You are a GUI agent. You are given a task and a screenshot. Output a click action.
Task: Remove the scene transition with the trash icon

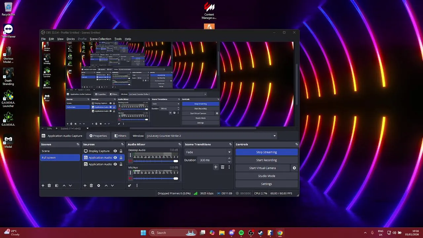point(222,167)
